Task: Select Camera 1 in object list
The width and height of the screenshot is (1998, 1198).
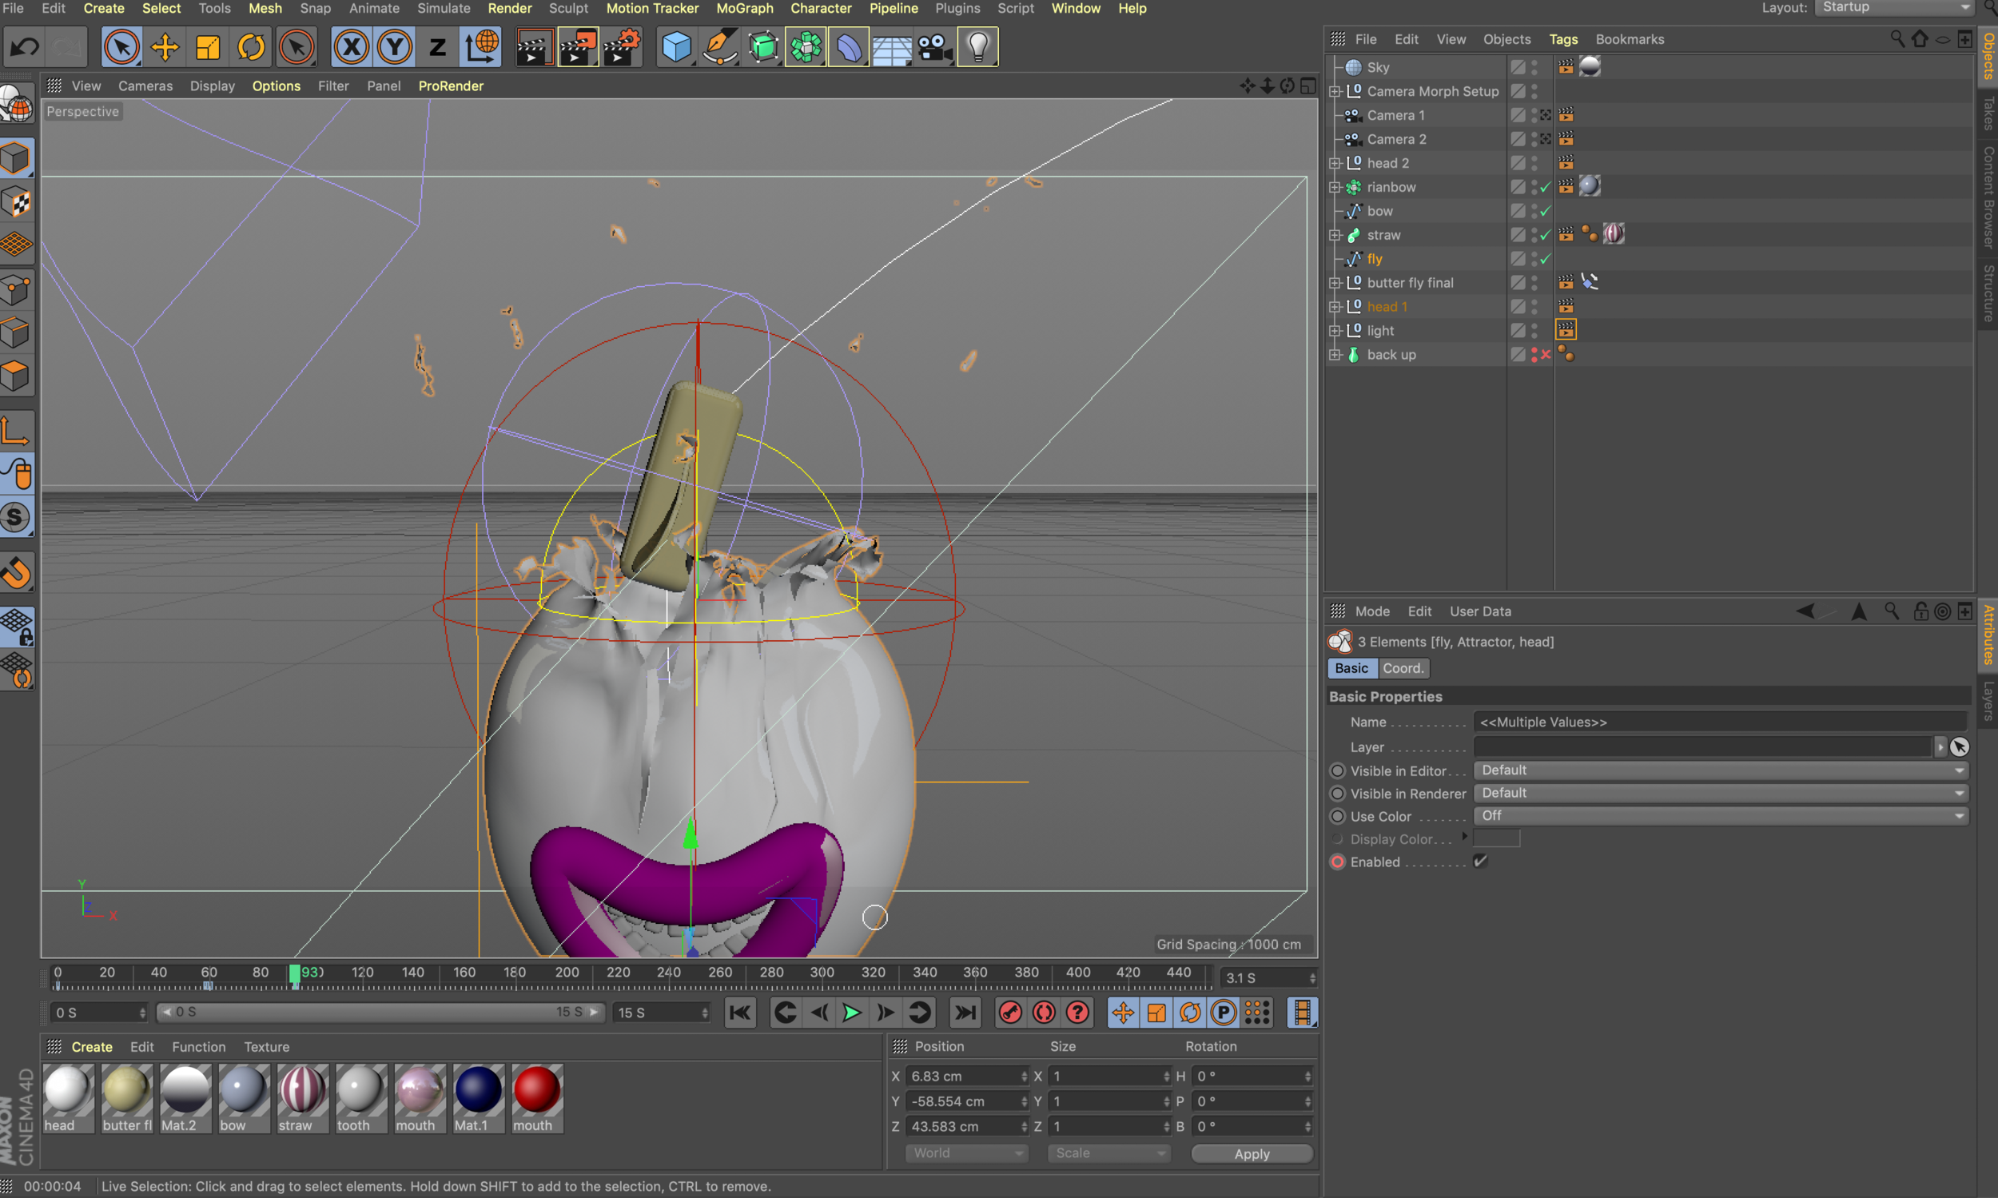Action: [x=1395, y=115]
